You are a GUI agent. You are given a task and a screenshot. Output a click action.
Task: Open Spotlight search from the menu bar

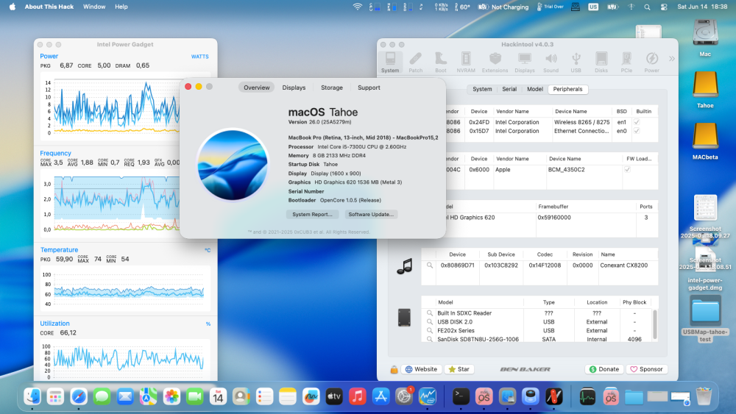coord(647,7)
